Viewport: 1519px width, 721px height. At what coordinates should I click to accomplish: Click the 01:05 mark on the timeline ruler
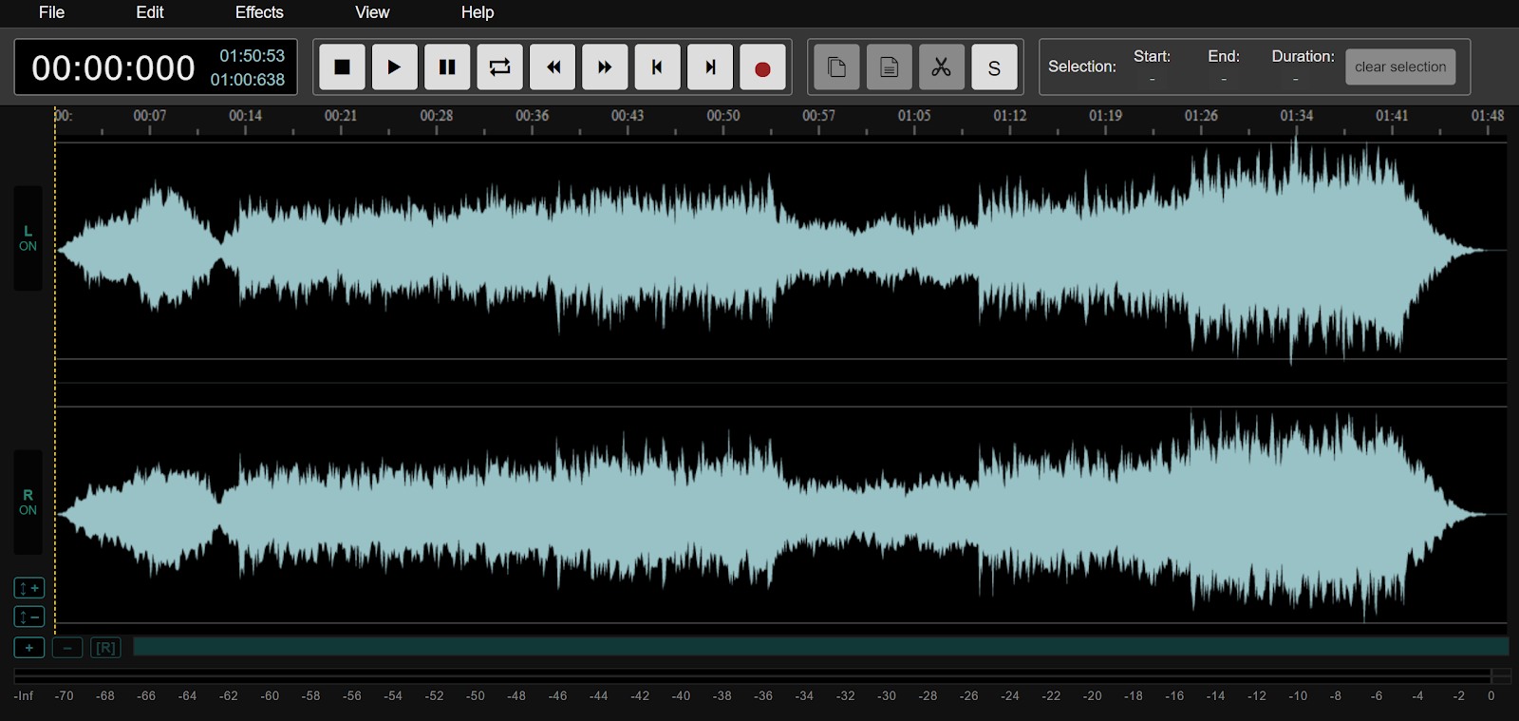point(914,117)
